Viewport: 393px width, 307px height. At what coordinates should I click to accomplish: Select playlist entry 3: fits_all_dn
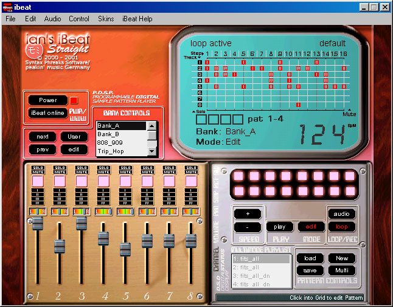261,276
